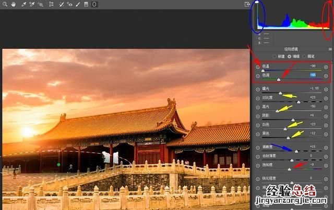Decrease 锐化程度 with its minus button

(x=258, y=179)
